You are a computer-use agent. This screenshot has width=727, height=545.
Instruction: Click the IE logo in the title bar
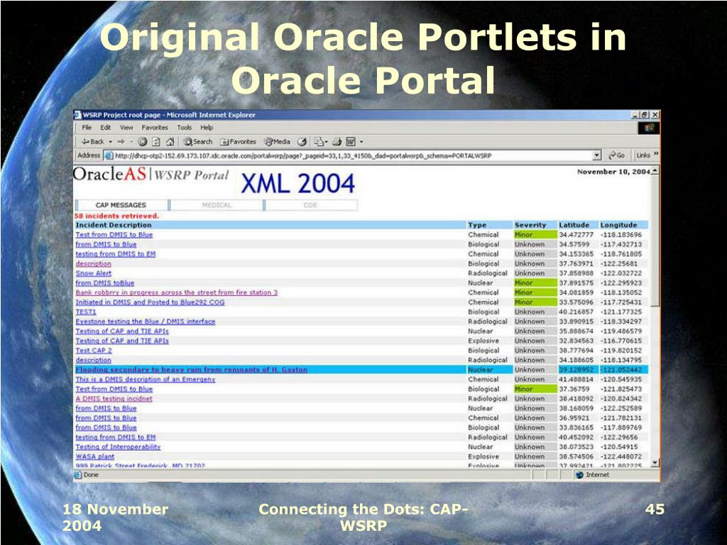78,115
